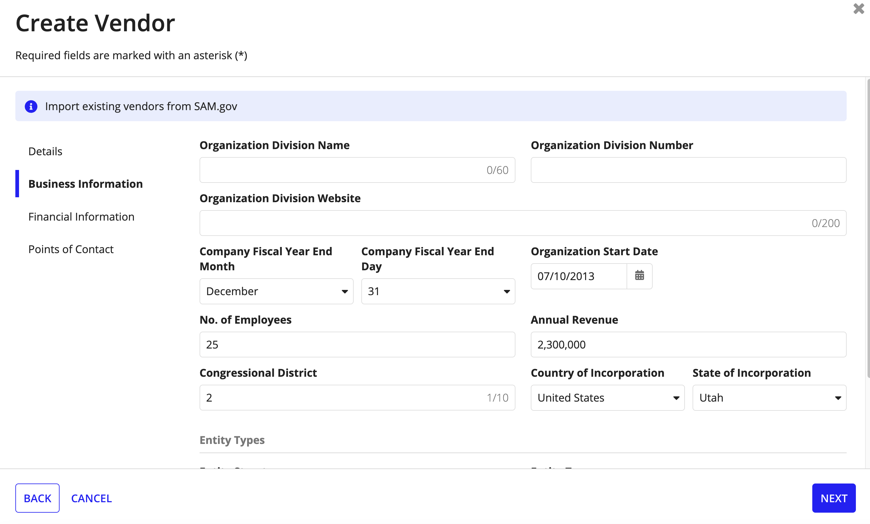Click the NEXT button

click(x=834, y=498)
